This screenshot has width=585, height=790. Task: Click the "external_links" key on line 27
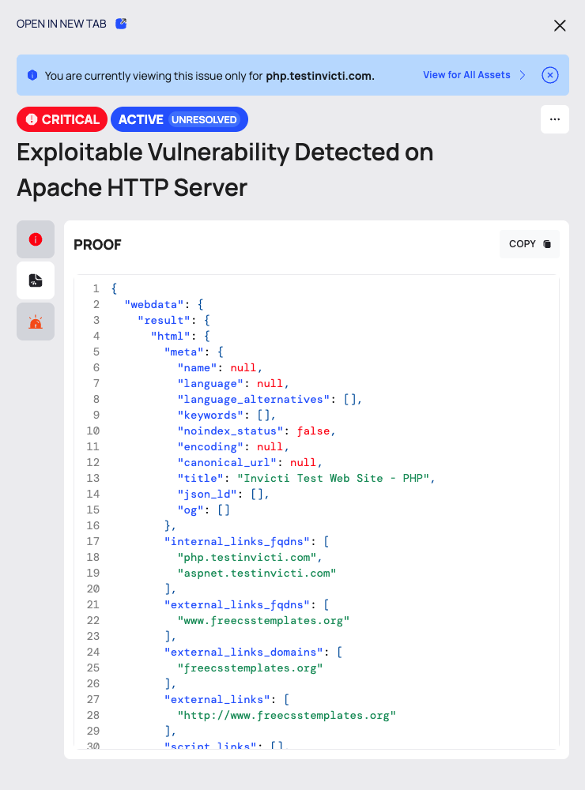pos(217,699)
